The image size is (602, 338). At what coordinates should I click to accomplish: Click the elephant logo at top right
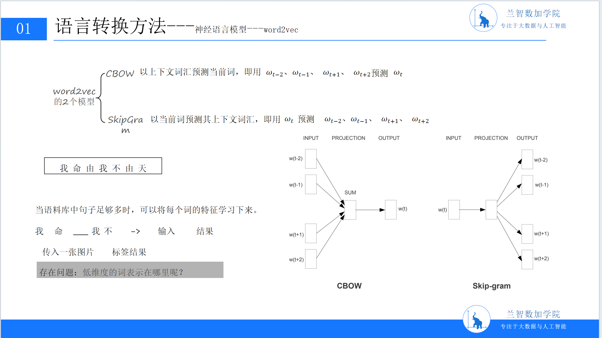[483, 18]
